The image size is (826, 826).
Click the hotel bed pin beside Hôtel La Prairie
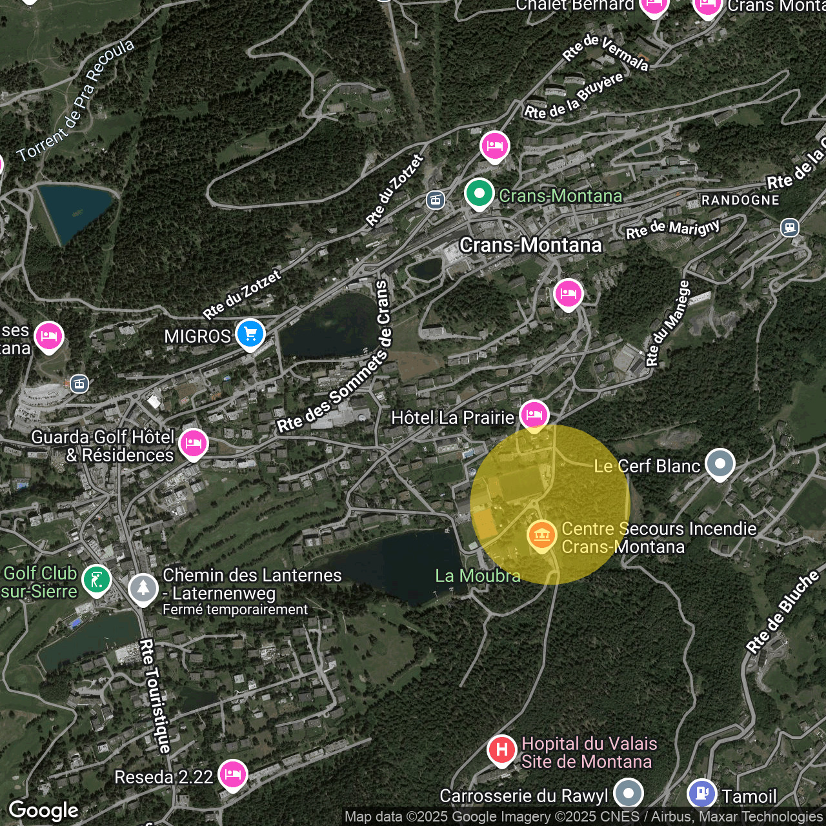[x=534, y=415]
